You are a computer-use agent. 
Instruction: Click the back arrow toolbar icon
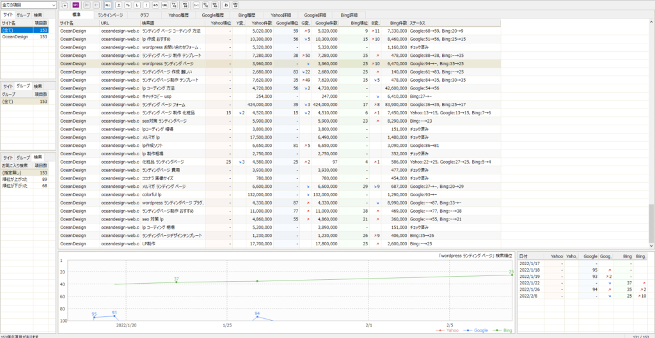96,5
